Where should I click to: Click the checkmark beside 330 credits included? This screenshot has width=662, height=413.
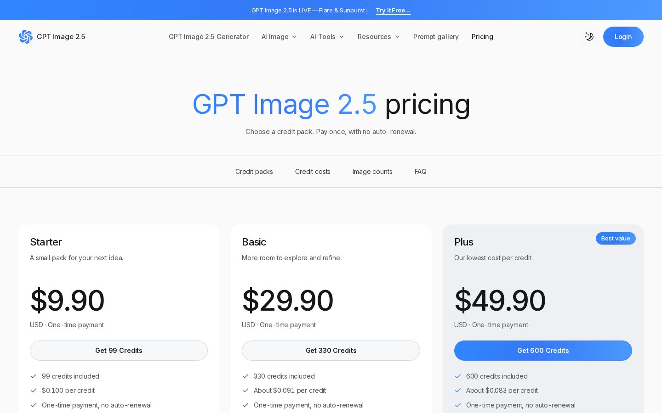tap(245, 376)
